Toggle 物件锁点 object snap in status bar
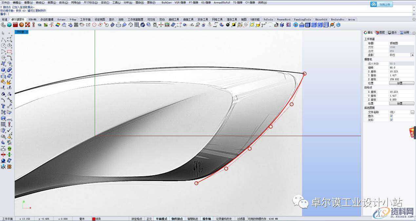416x221 pixels. (x=177, y=219)
